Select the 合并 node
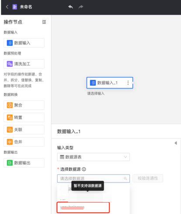 (24, 142)
